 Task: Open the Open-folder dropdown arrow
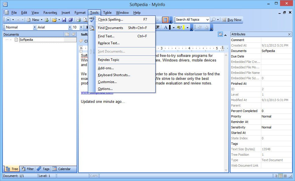coord(59,20)
